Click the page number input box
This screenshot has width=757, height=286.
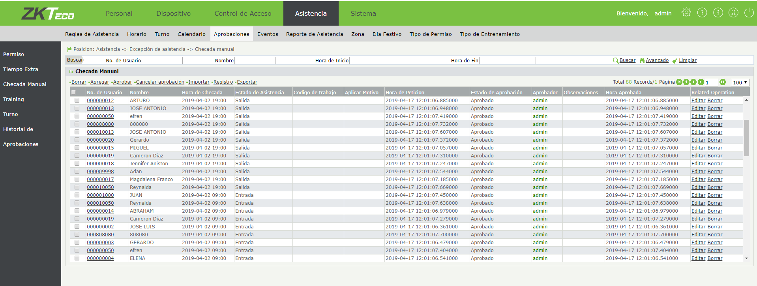point(711,82)
